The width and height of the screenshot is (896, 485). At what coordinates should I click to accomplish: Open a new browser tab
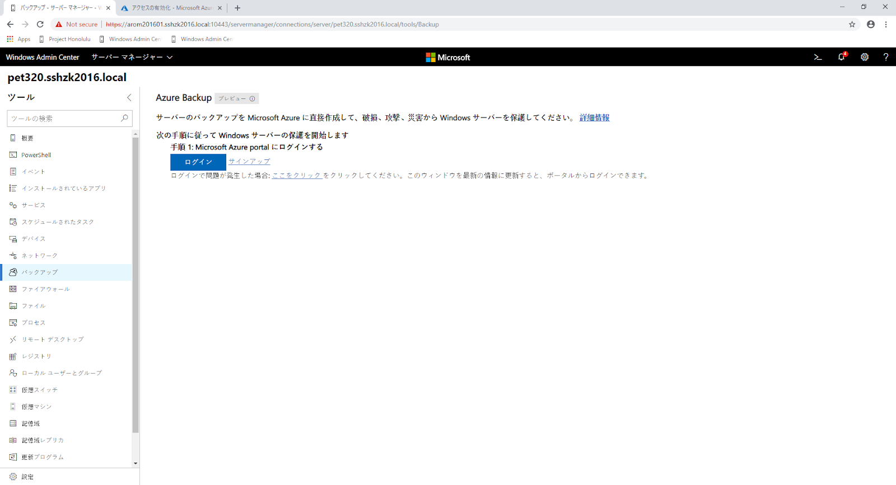pyautogui.click(x=237, y=8)
